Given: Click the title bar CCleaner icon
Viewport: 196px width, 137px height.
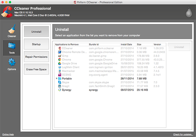Looking at the screenshot, I should 75,2.
